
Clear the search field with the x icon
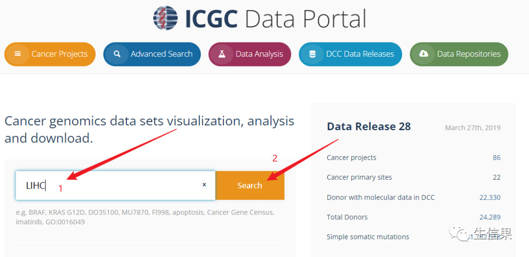pyautogui.click(x=204, y=185)
